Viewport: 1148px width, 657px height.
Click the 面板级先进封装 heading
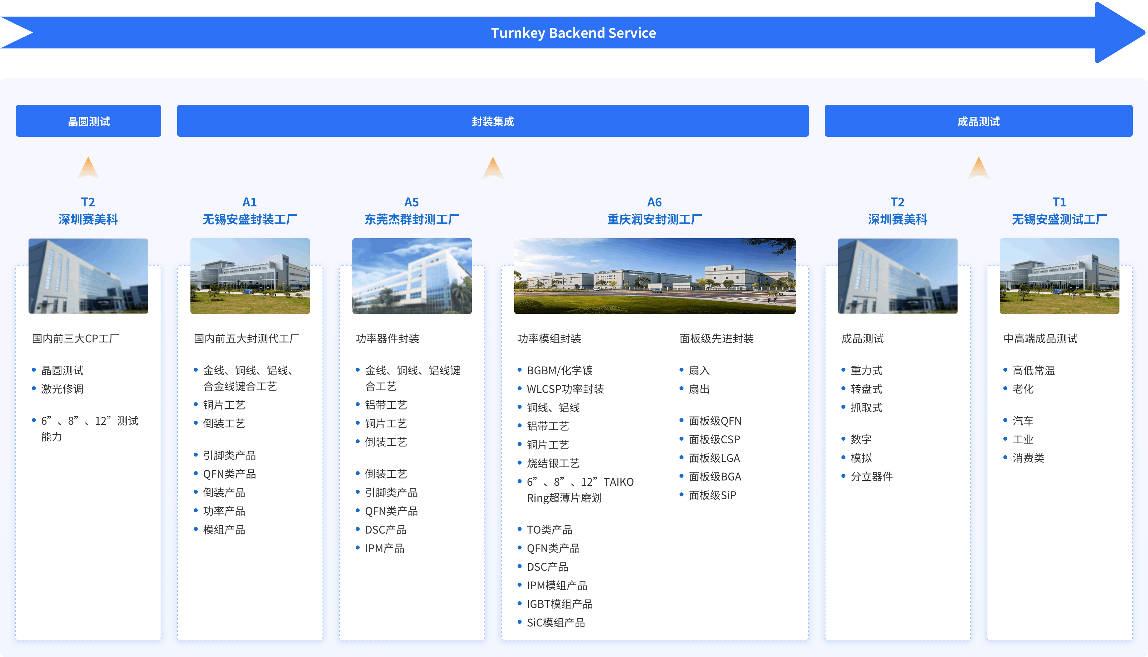pyautogui.click(x=717, y=338)
